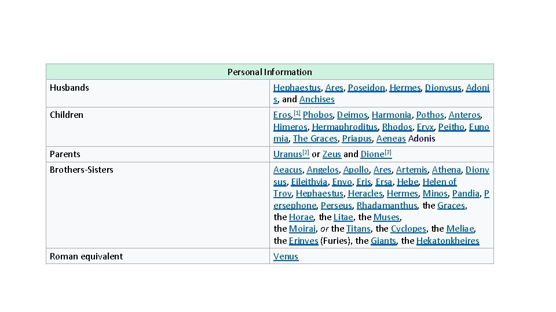Click the Personal Information table header
Image resolution: width=556 pixels, height=312 pixels.
pyautogui.click(x=269, y=72)
